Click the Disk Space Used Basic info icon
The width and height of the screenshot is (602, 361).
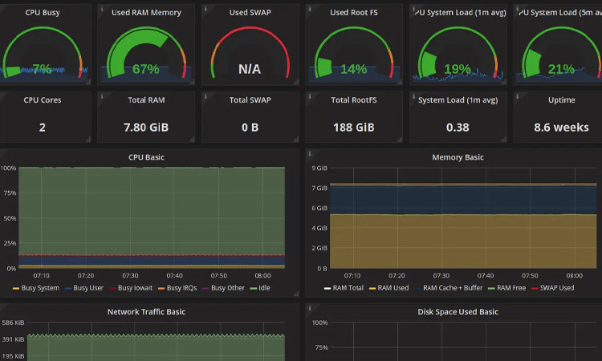click(309, 307)
